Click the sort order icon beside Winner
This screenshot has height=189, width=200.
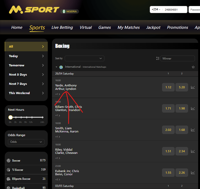tap(158, 58)
